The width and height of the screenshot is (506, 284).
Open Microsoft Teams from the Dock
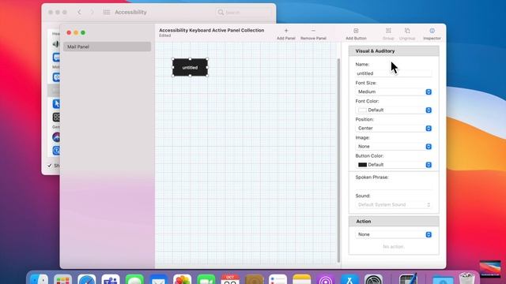(x=111, y=279)
